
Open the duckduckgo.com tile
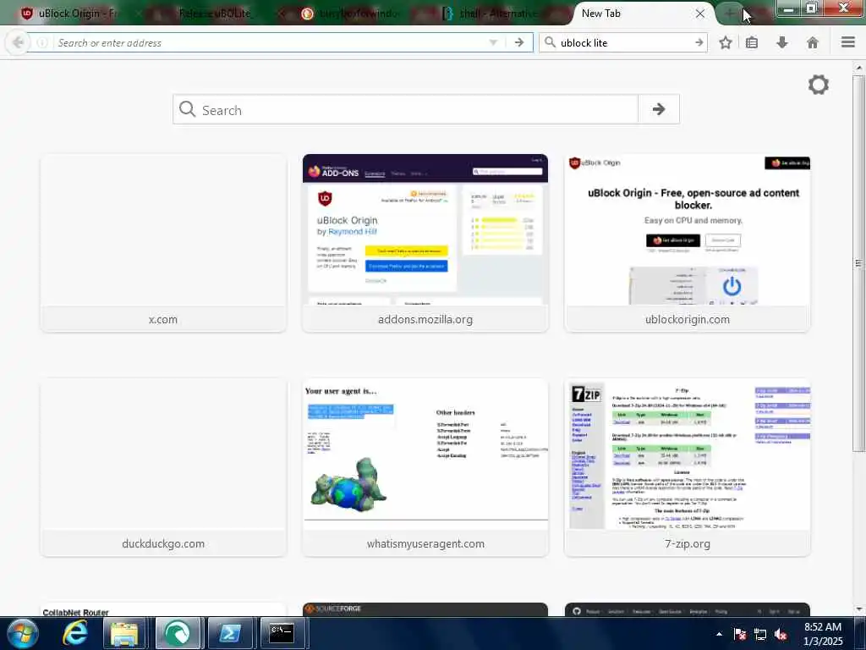163,467
